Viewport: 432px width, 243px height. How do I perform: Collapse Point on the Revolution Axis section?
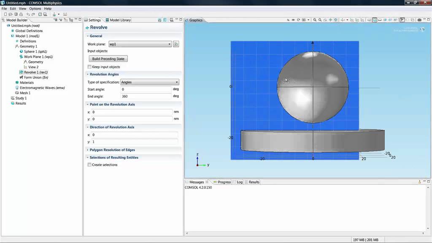88,105
